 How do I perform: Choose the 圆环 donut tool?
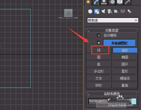[x=125, y=64]
